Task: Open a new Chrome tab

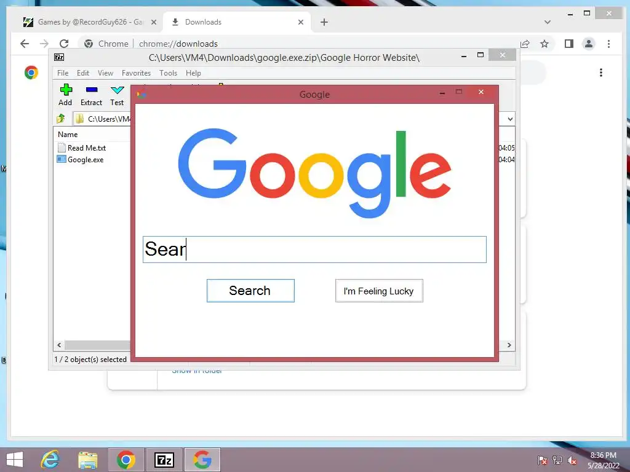Action: (324, 22)
